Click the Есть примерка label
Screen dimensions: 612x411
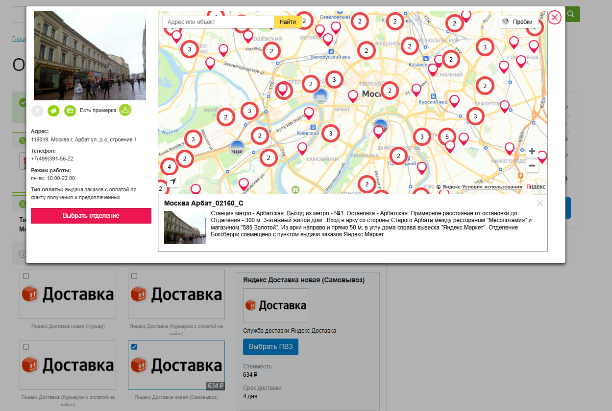tap(98, 111)
